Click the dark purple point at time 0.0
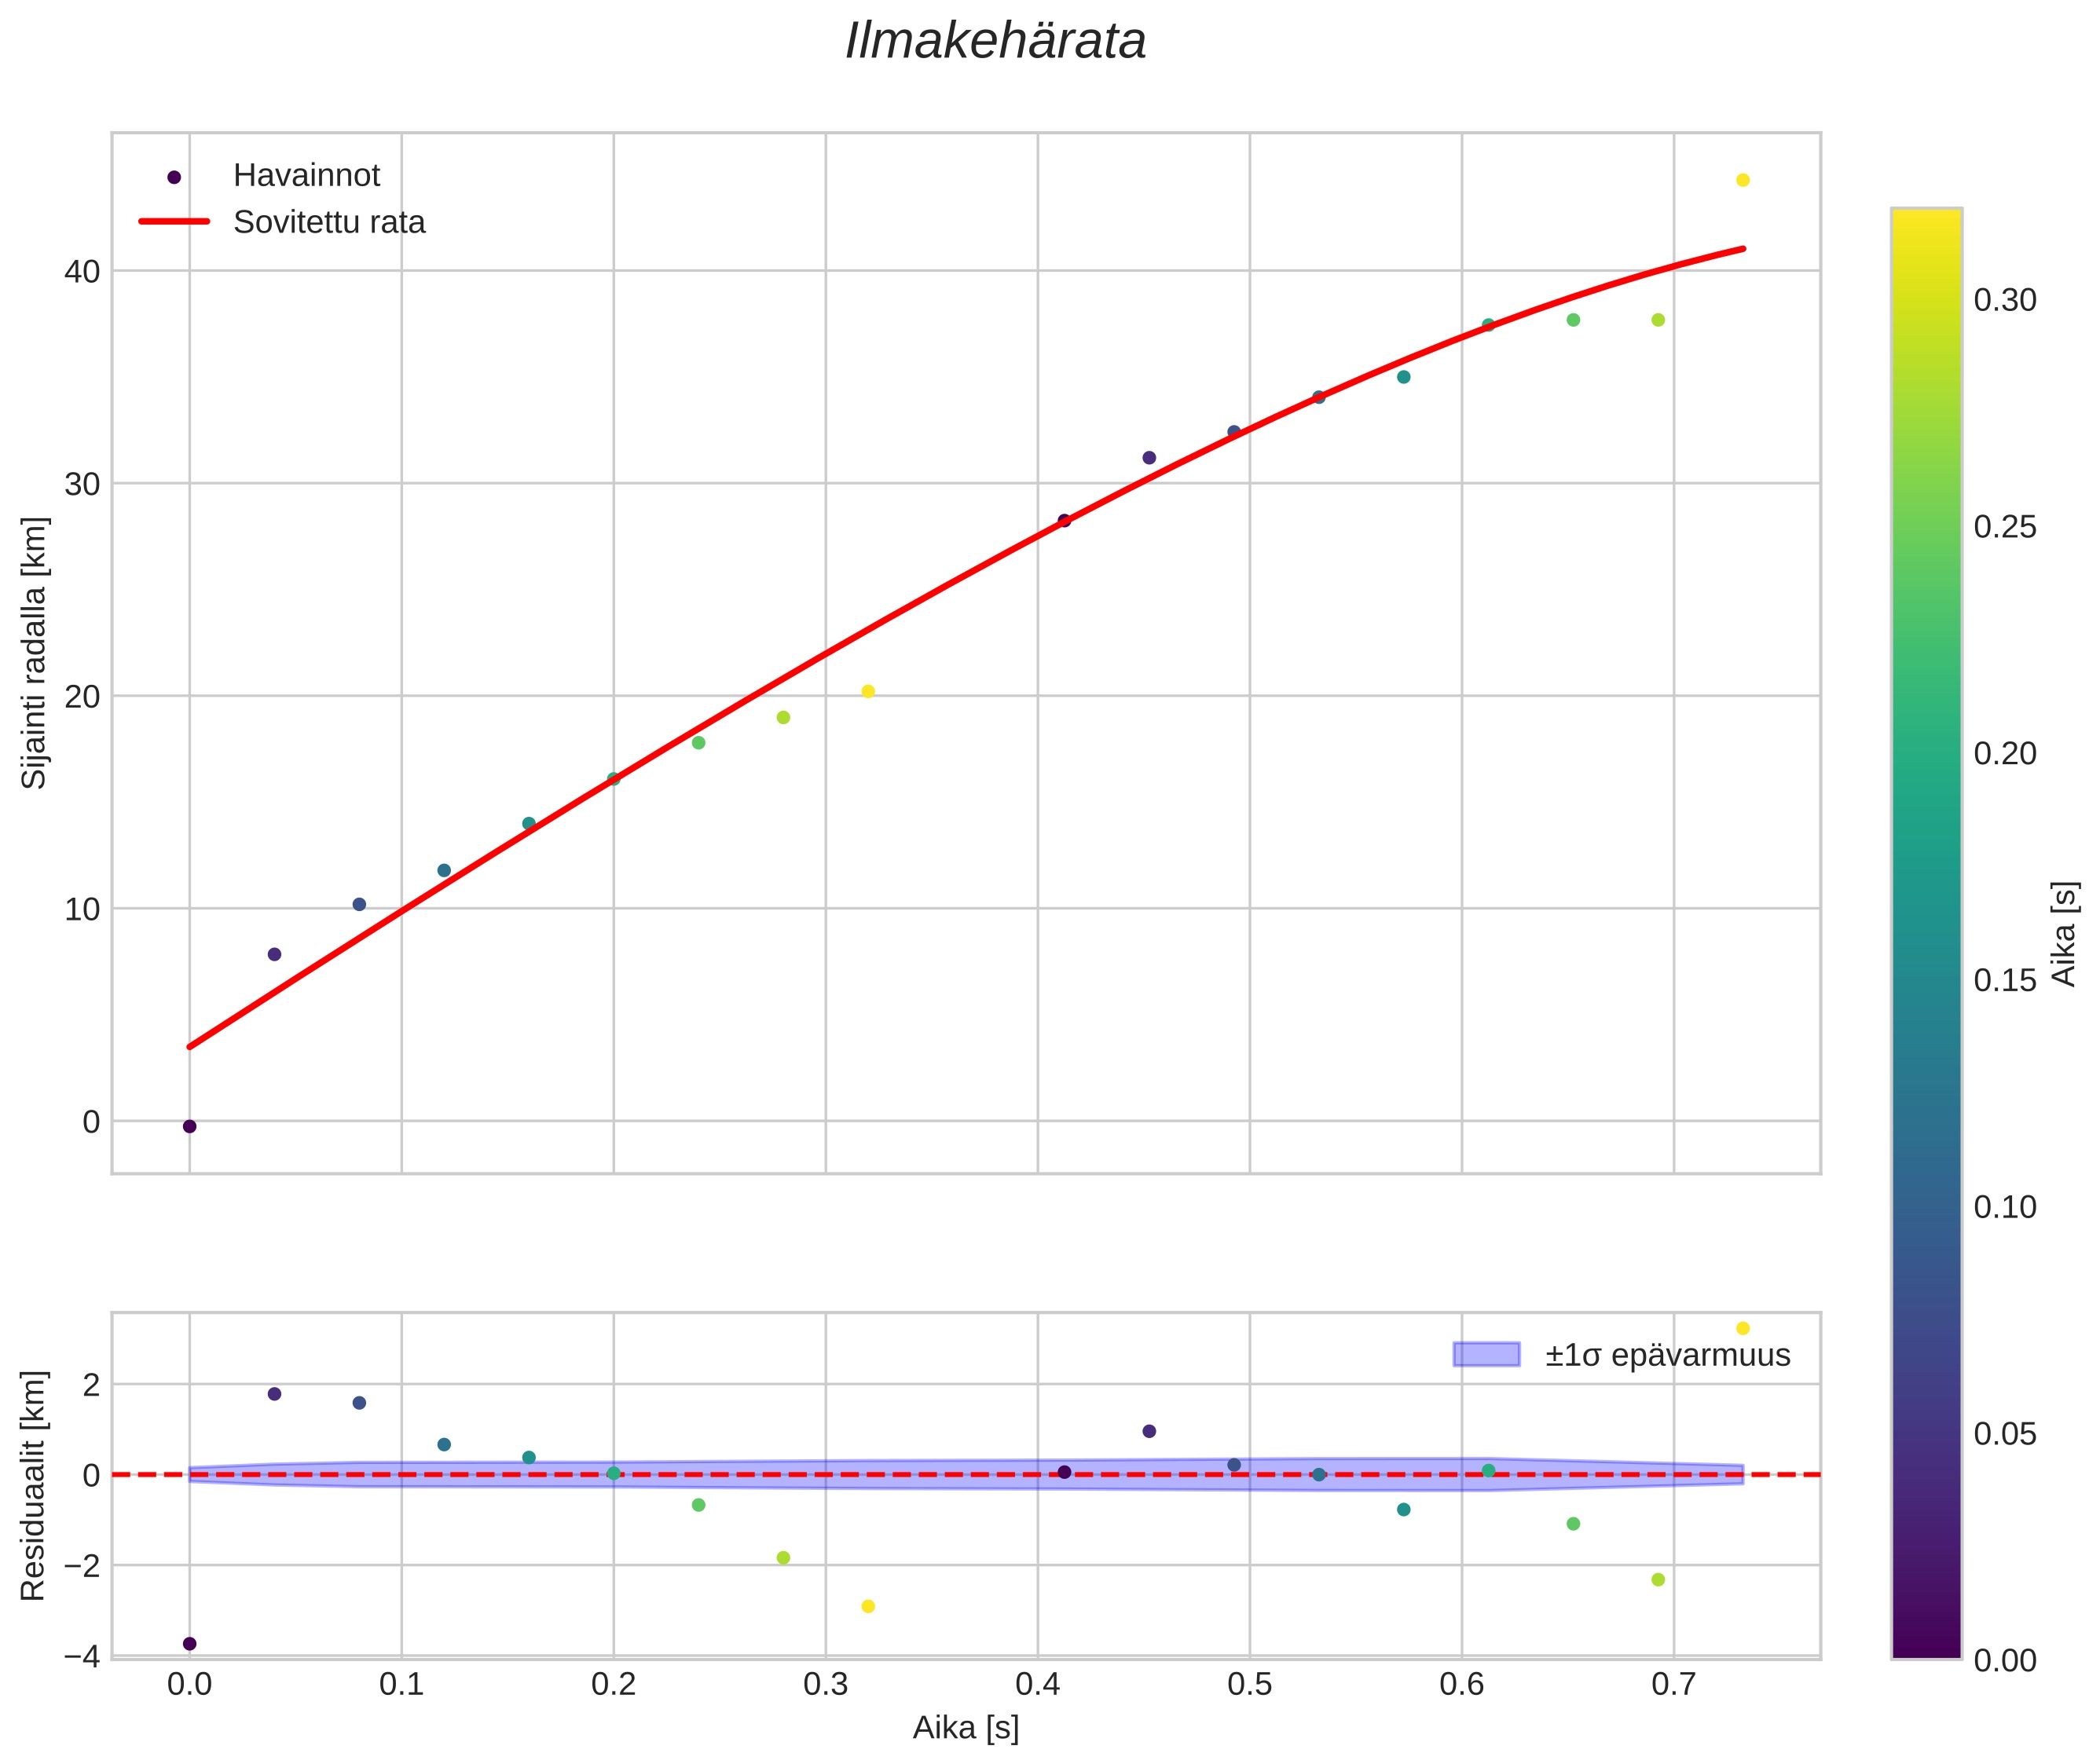This screenshot has width=2100, height=1764. tap(189, 1126)
